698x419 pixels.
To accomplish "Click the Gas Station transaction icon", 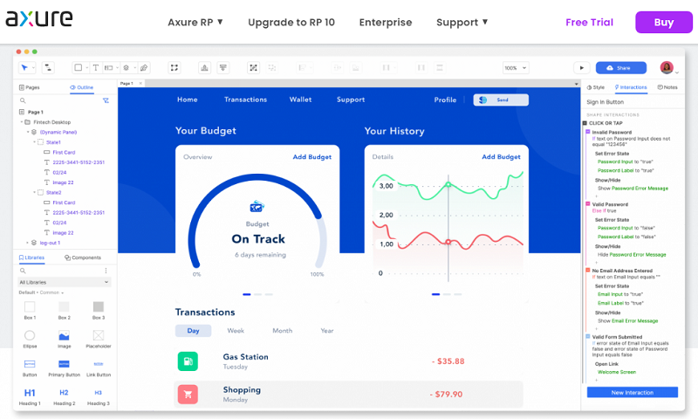I will tap(188, 361).
